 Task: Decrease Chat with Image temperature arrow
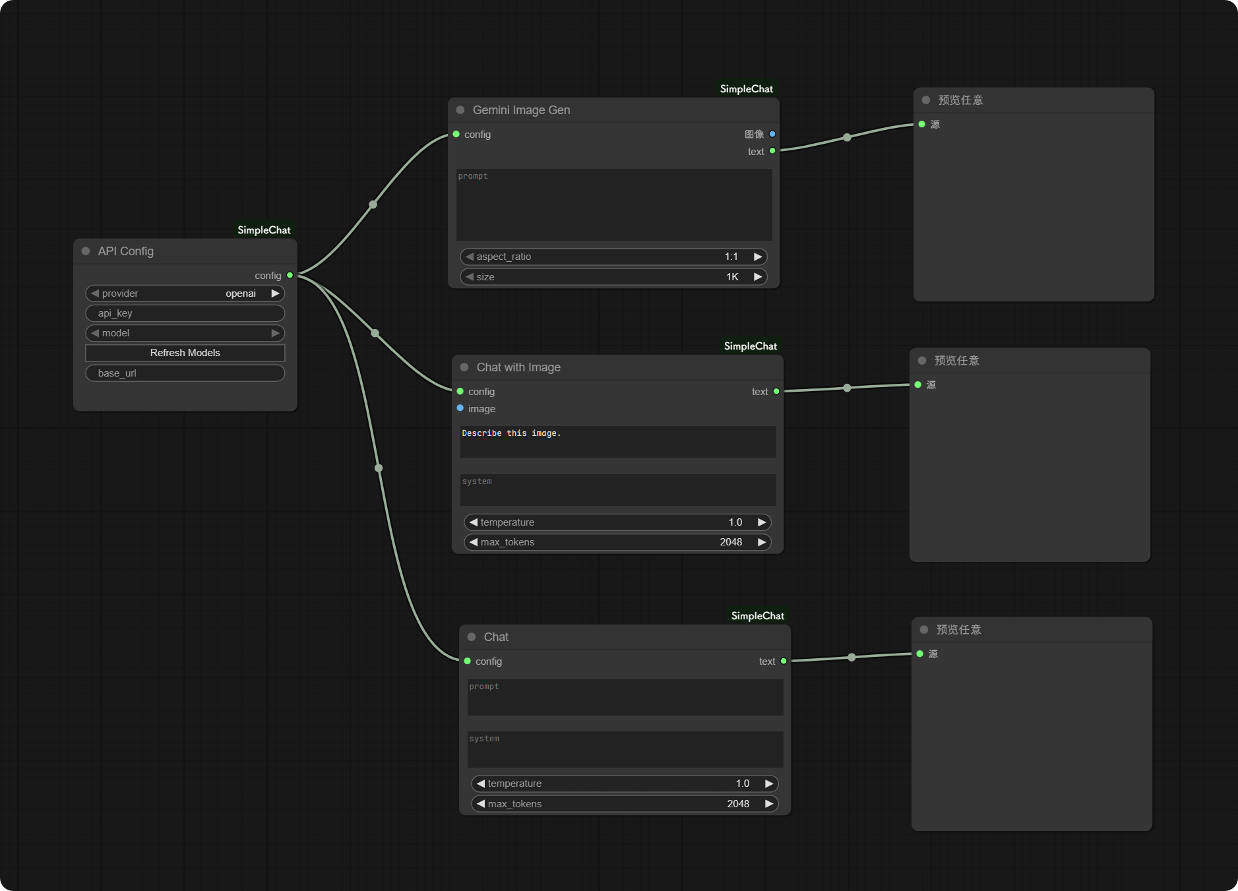pyautogui.click(x=474, y=522)
